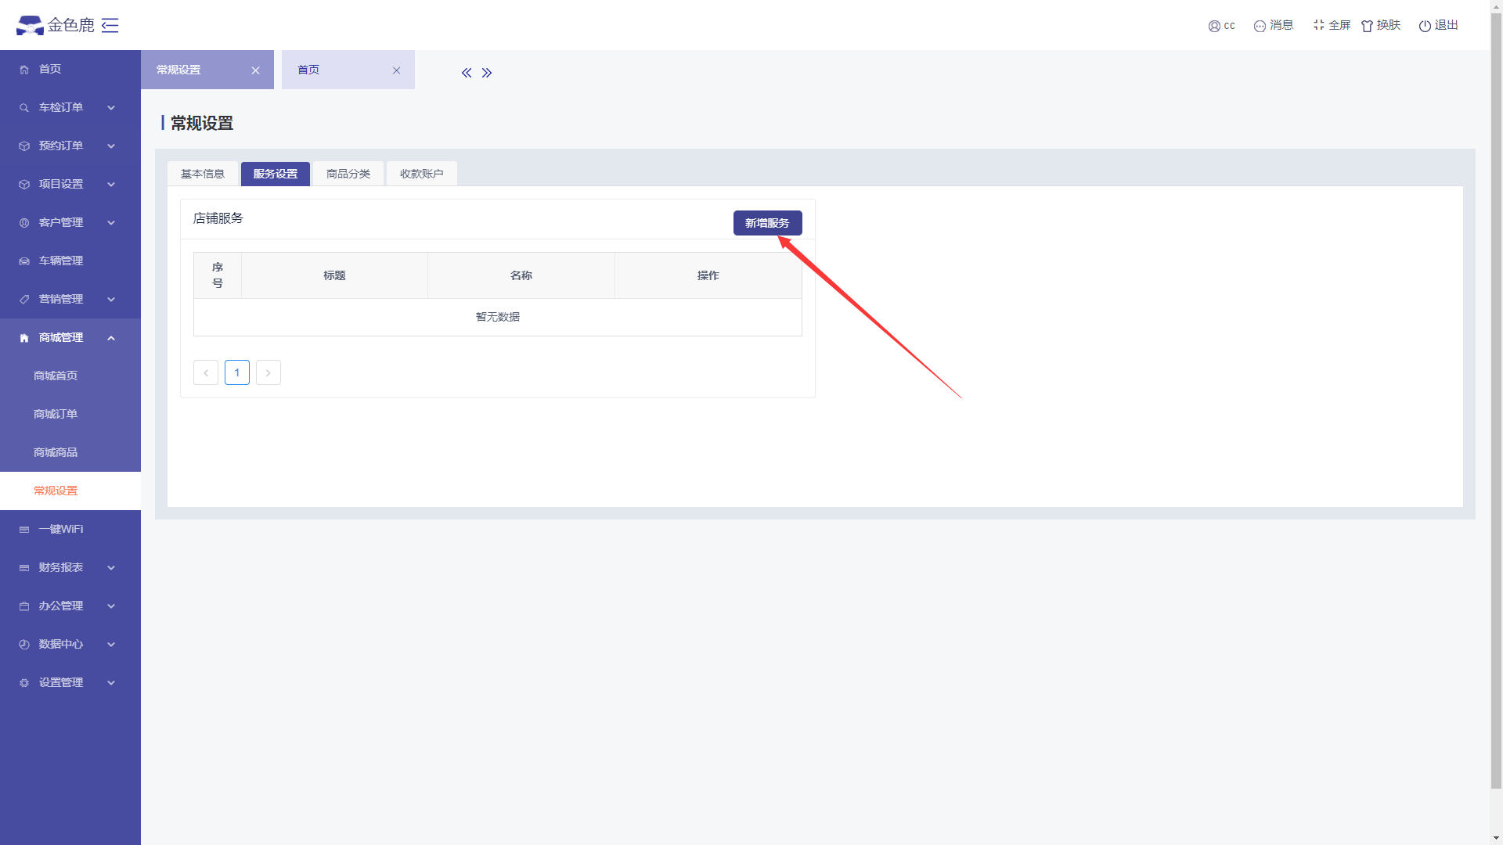Switch to the 基本信息 tab
Screen dimensions: 1503x845
(x=203, y=174)
